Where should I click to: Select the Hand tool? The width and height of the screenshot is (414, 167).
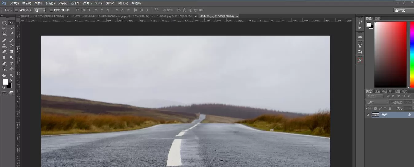4,75
